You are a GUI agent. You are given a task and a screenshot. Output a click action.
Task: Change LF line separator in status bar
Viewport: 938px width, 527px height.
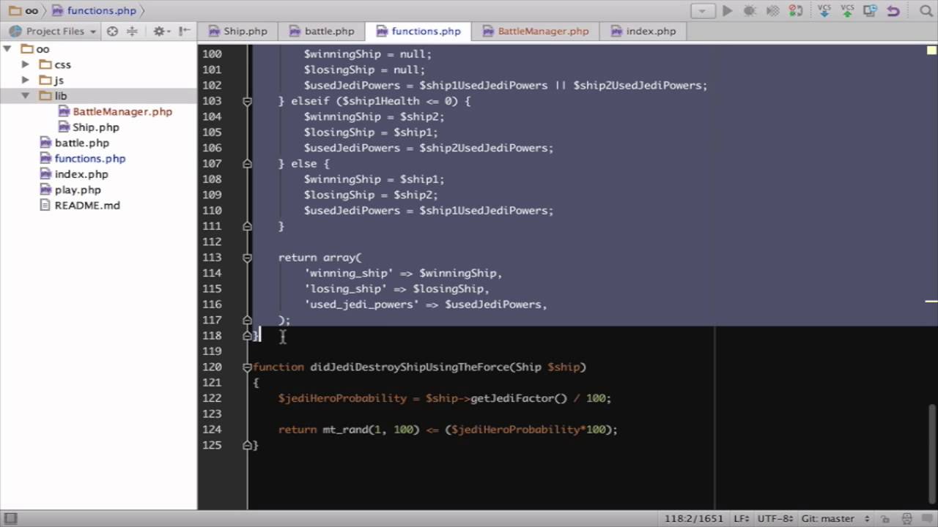coord(742,518)
